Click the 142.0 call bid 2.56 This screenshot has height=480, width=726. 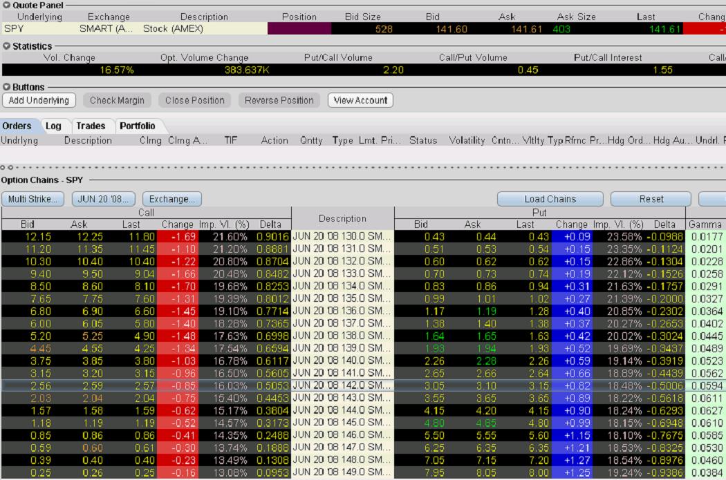pos(41,385)
